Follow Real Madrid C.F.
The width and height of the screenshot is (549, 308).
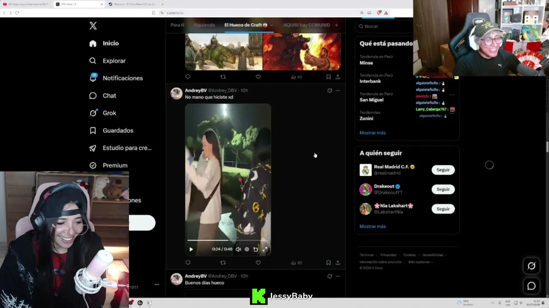pyautogui.click(x=443, y=170)
